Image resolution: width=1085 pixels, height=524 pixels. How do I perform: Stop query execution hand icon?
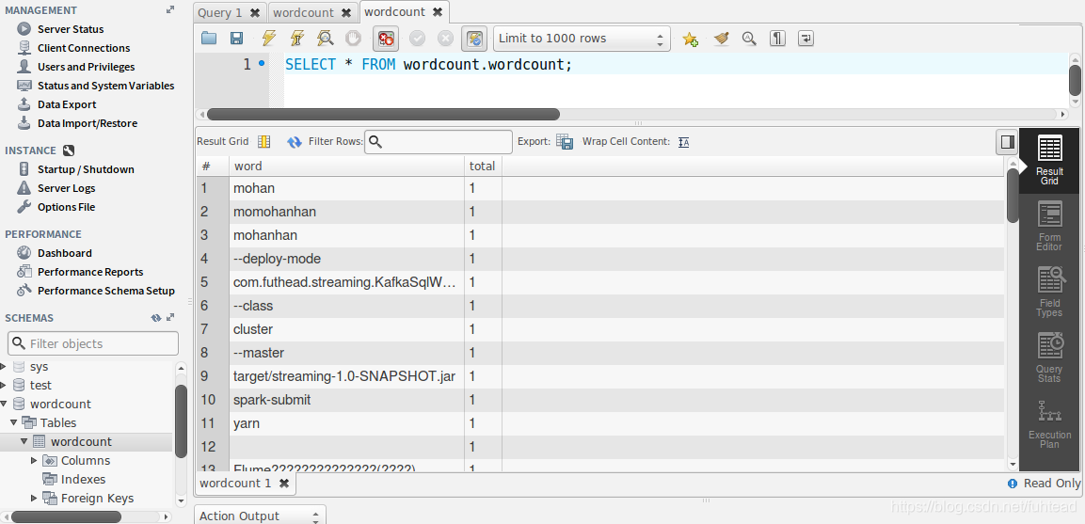click(353, 38)
